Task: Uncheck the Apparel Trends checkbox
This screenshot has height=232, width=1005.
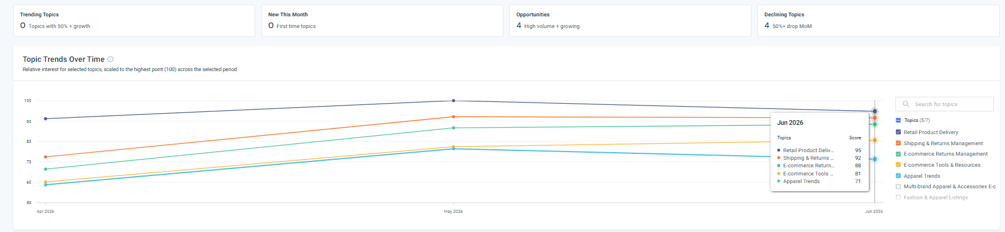Action: coord(898,175)
